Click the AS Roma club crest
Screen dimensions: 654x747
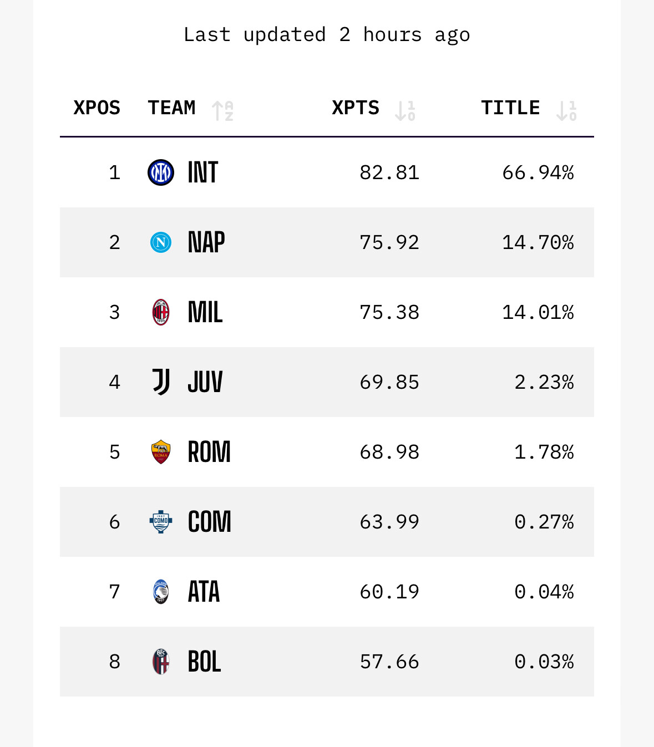[x=161, y=452]
